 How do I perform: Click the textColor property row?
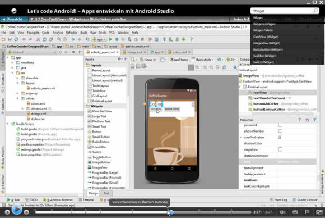pos(278,180)
